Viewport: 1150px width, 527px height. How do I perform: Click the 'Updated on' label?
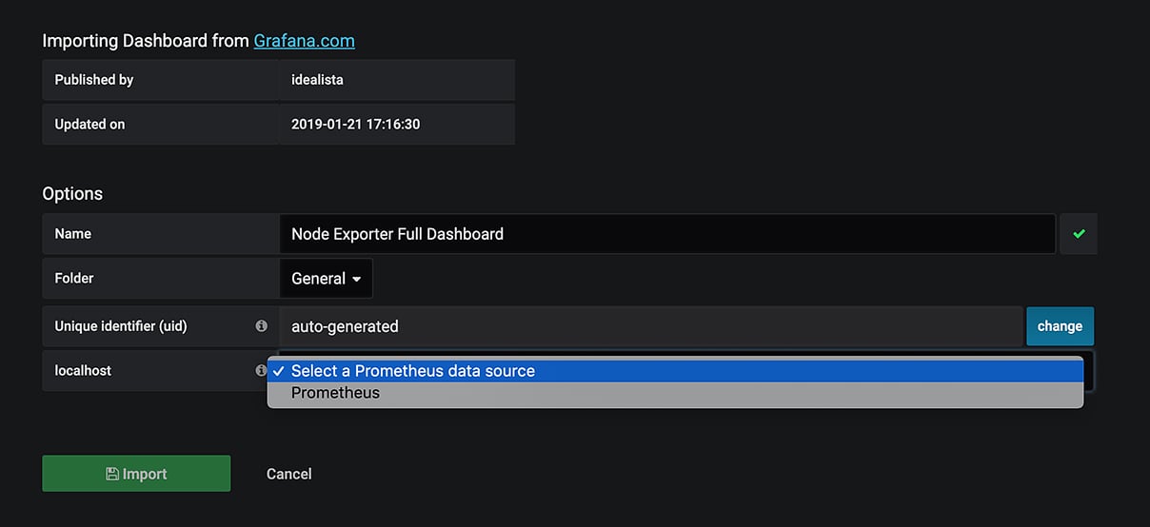coord(89,125)
